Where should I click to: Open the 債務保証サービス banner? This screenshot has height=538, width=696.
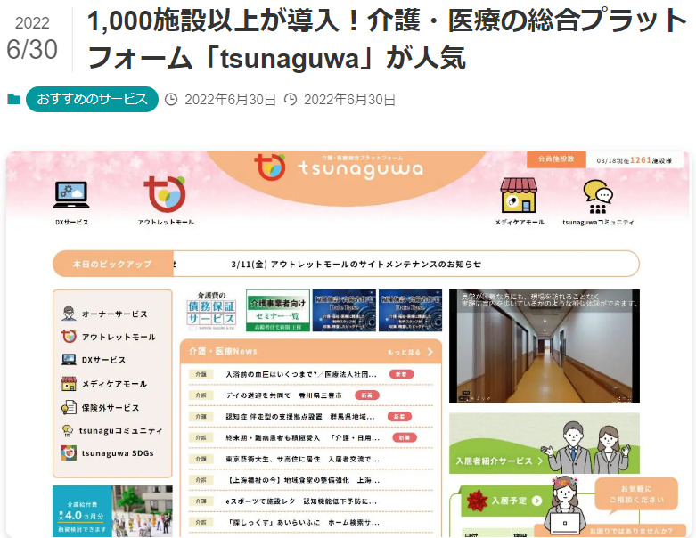211,311
